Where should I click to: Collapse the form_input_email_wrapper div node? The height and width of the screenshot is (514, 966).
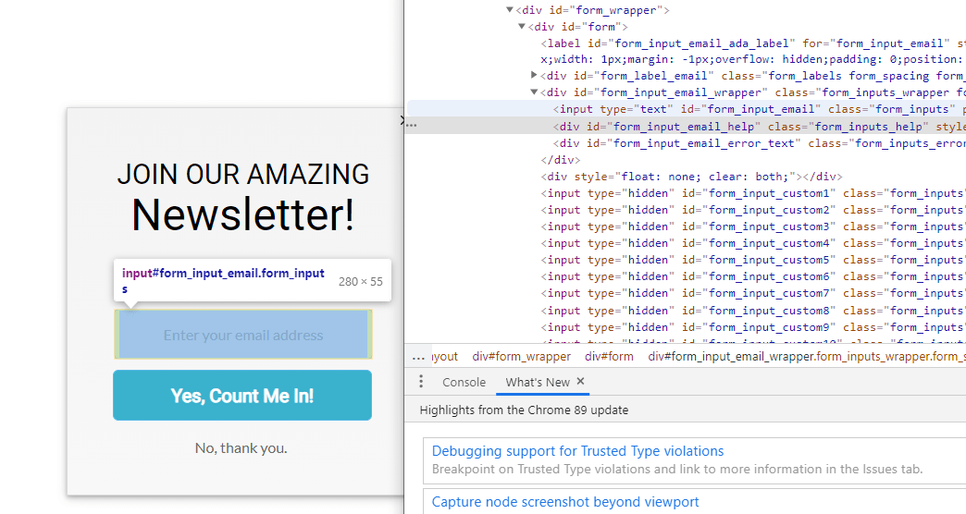534,92
